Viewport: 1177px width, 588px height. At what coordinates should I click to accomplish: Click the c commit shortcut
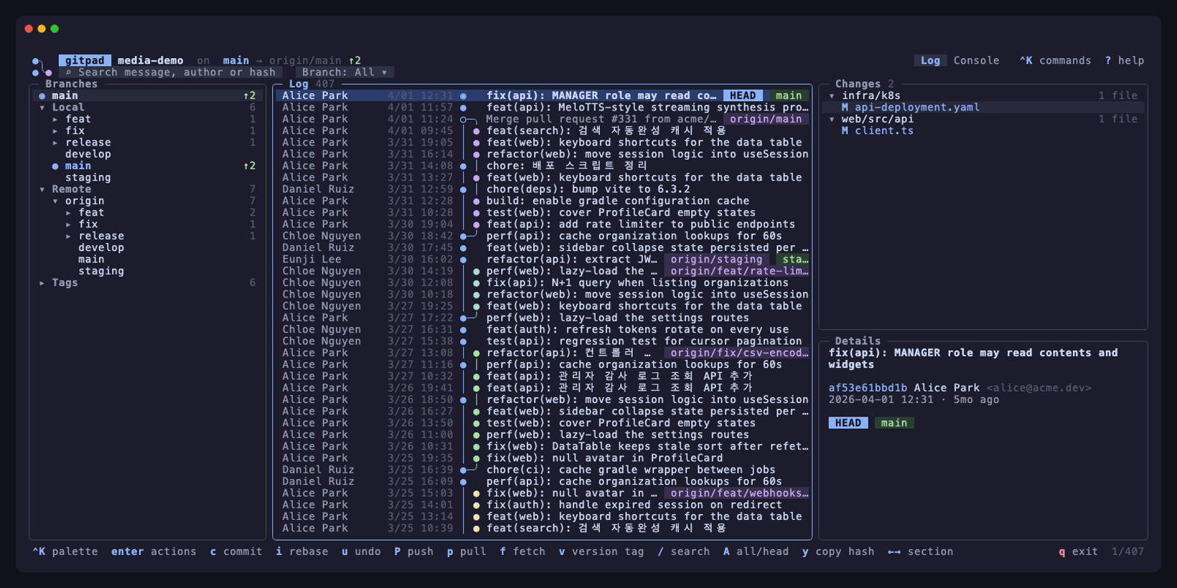[236, 551]
